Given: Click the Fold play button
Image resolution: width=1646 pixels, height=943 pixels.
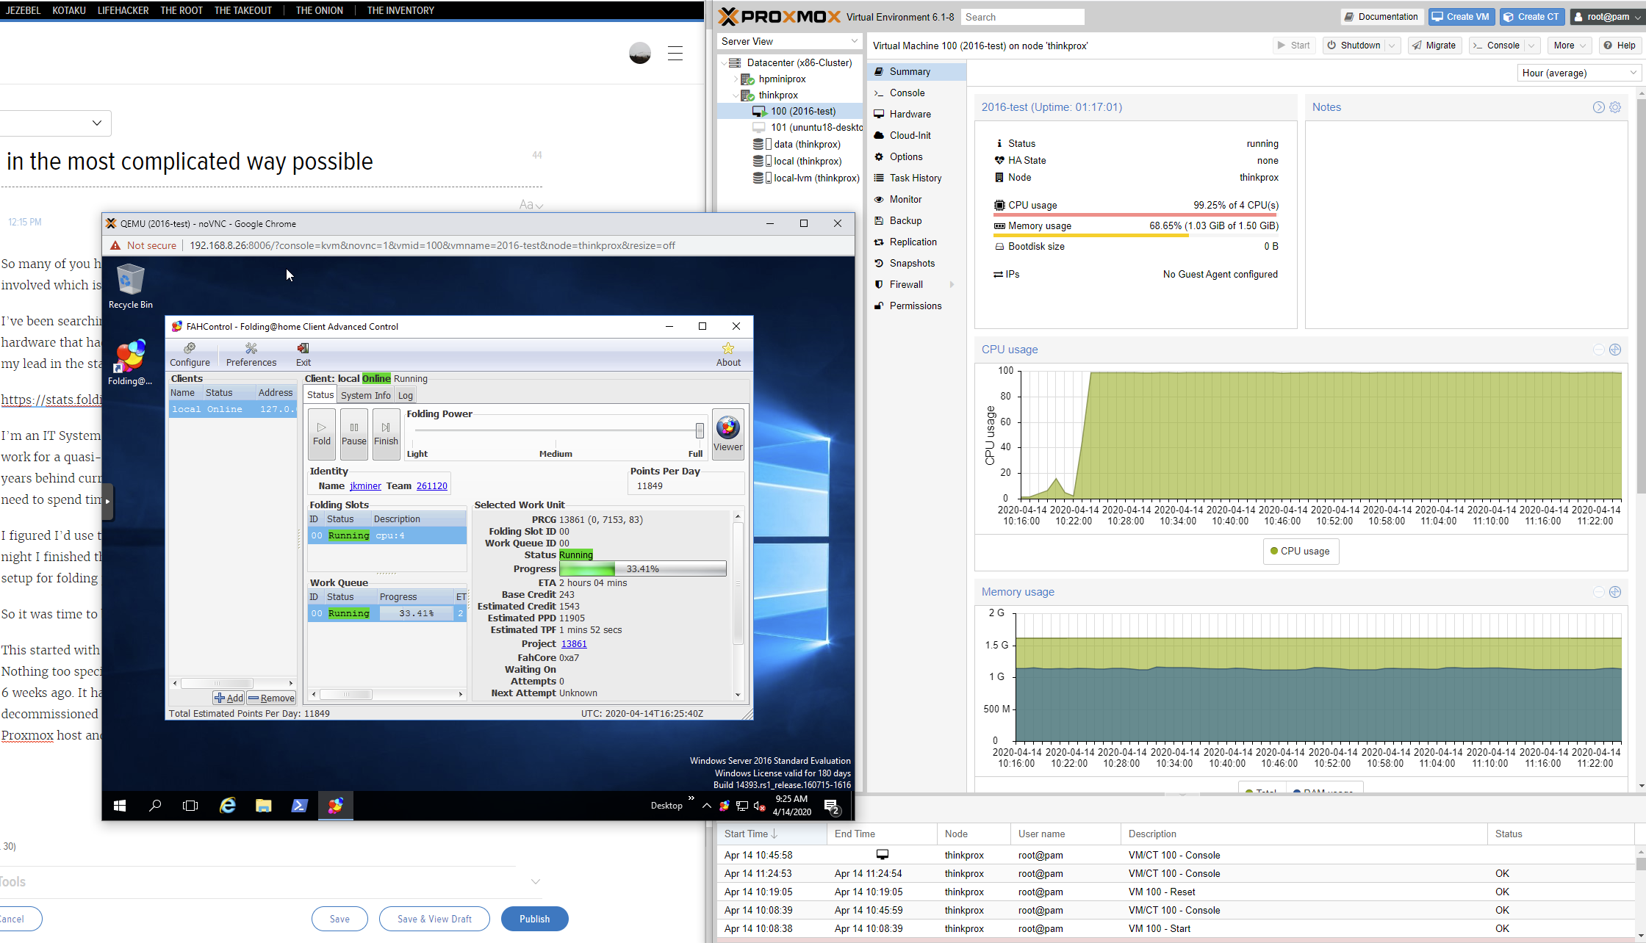Looking at the screenshot, I should 322,434.
